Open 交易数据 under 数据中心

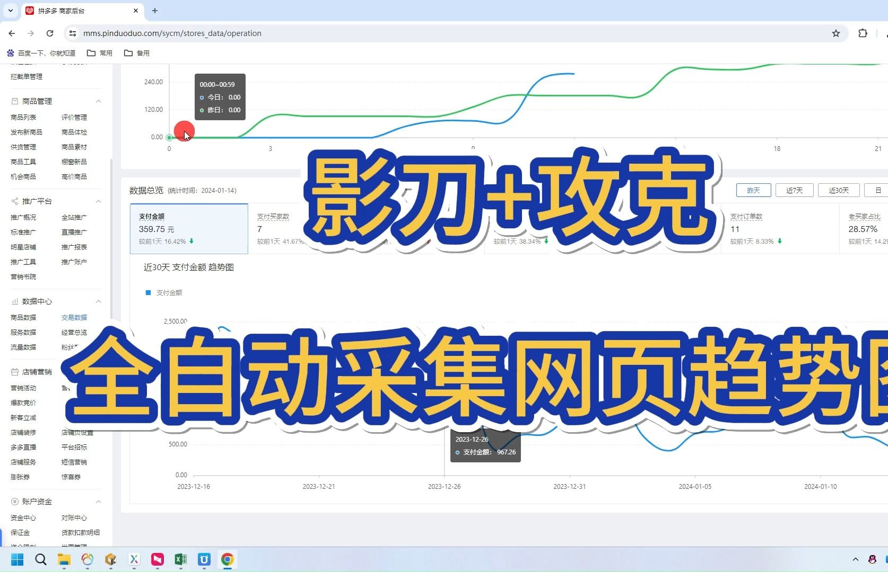point(74,318)
